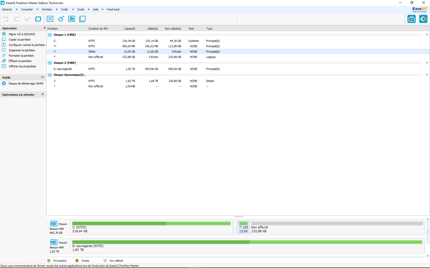Apply pending operations with the checkmark icon
The width and height of the screenshot is (430, 268).
click(x=27, y=19)
